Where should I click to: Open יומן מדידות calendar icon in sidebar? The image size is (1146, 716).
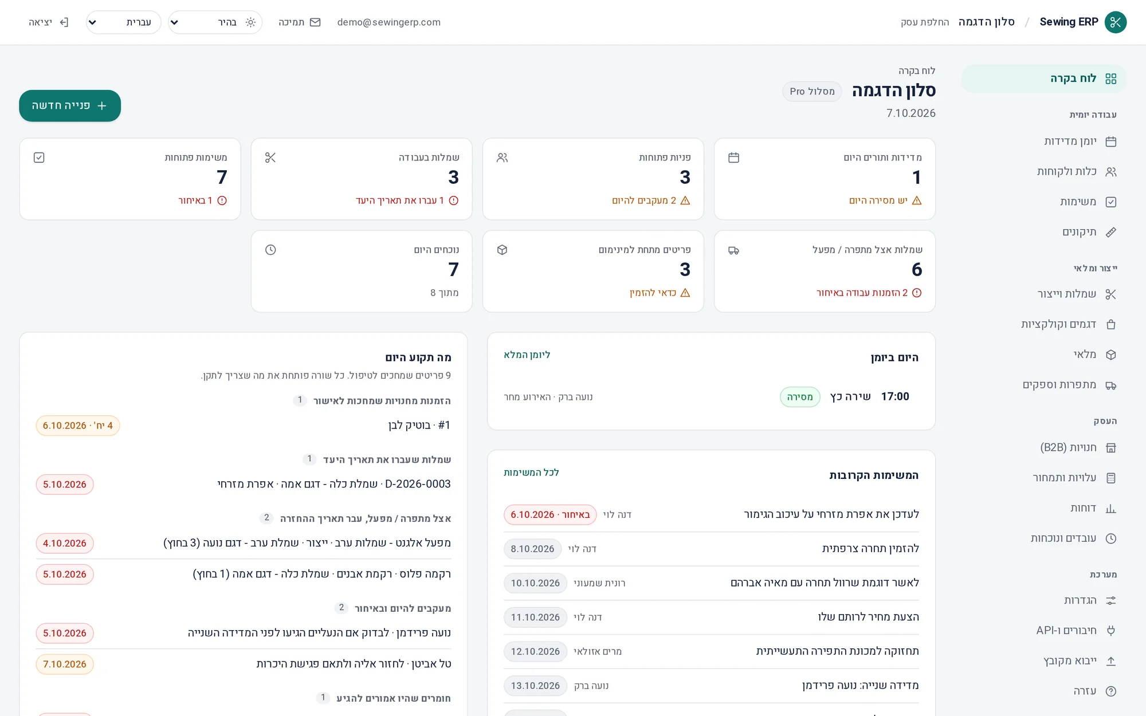pos(1110,141)
